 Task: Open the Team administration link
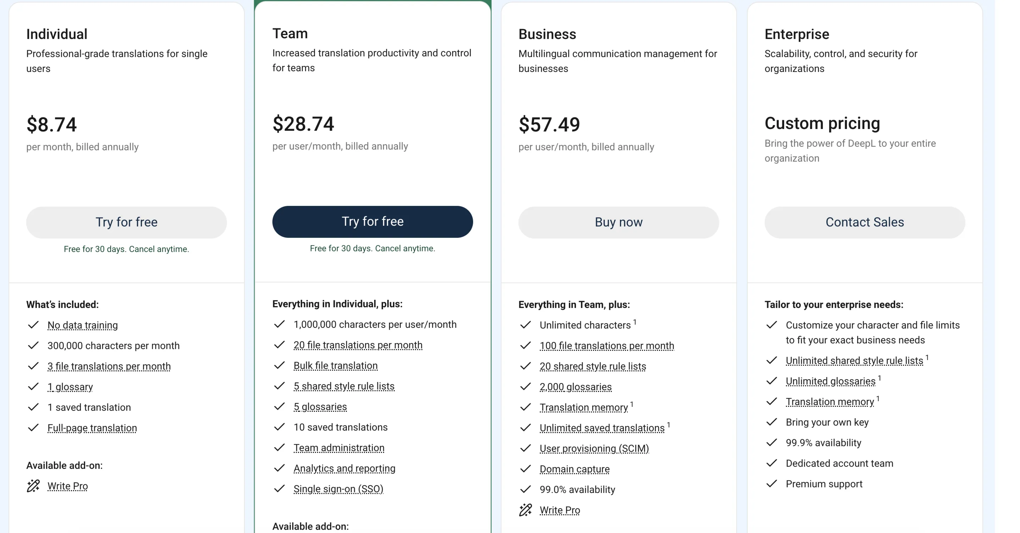click(x=339, y=448)
